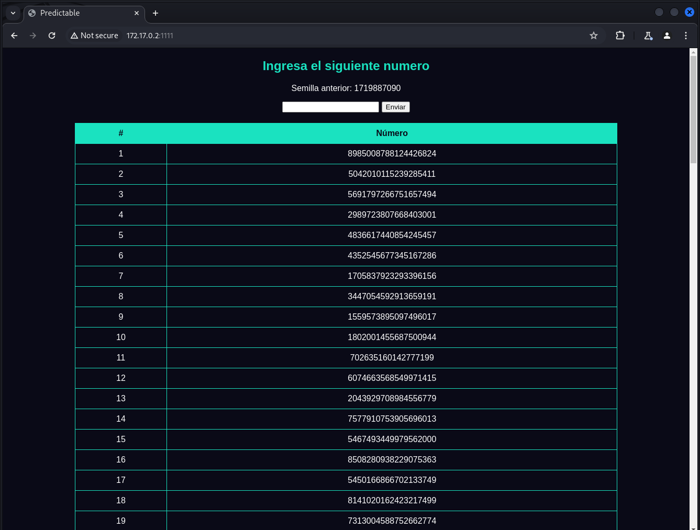Go back to the previous page
The height and width of the screenshot is (530, 700).
14,36
